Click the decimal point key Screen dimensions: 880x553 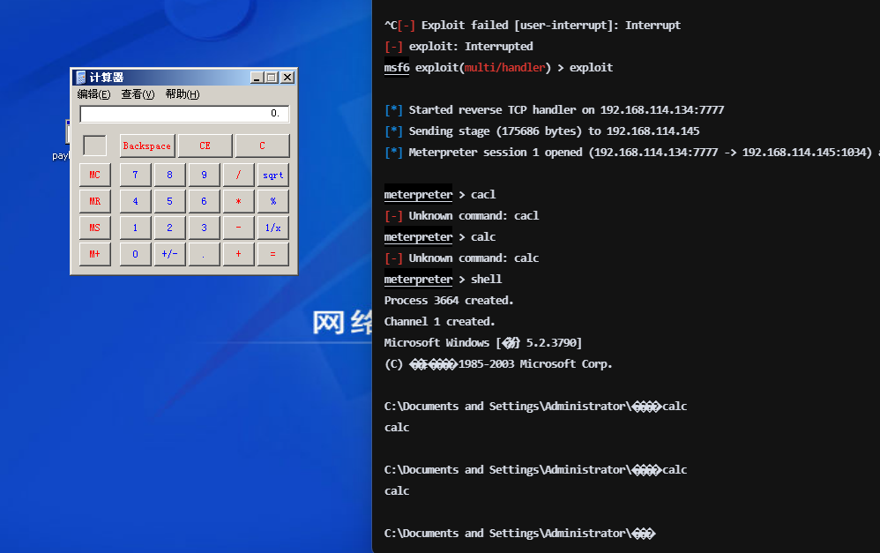[204, 254]
